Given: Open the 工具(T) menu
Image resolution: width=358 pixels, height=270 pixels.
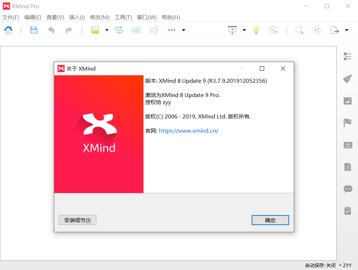Looking at the screenshot, I should [x=123, y=17].
